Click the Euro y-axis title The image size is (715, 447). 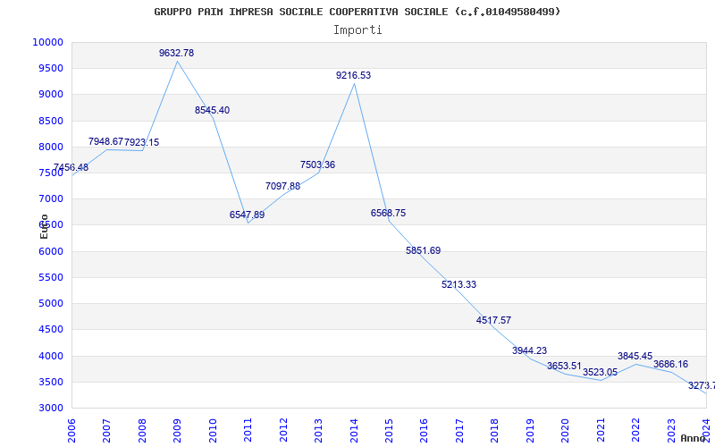[x=44, y=226]
